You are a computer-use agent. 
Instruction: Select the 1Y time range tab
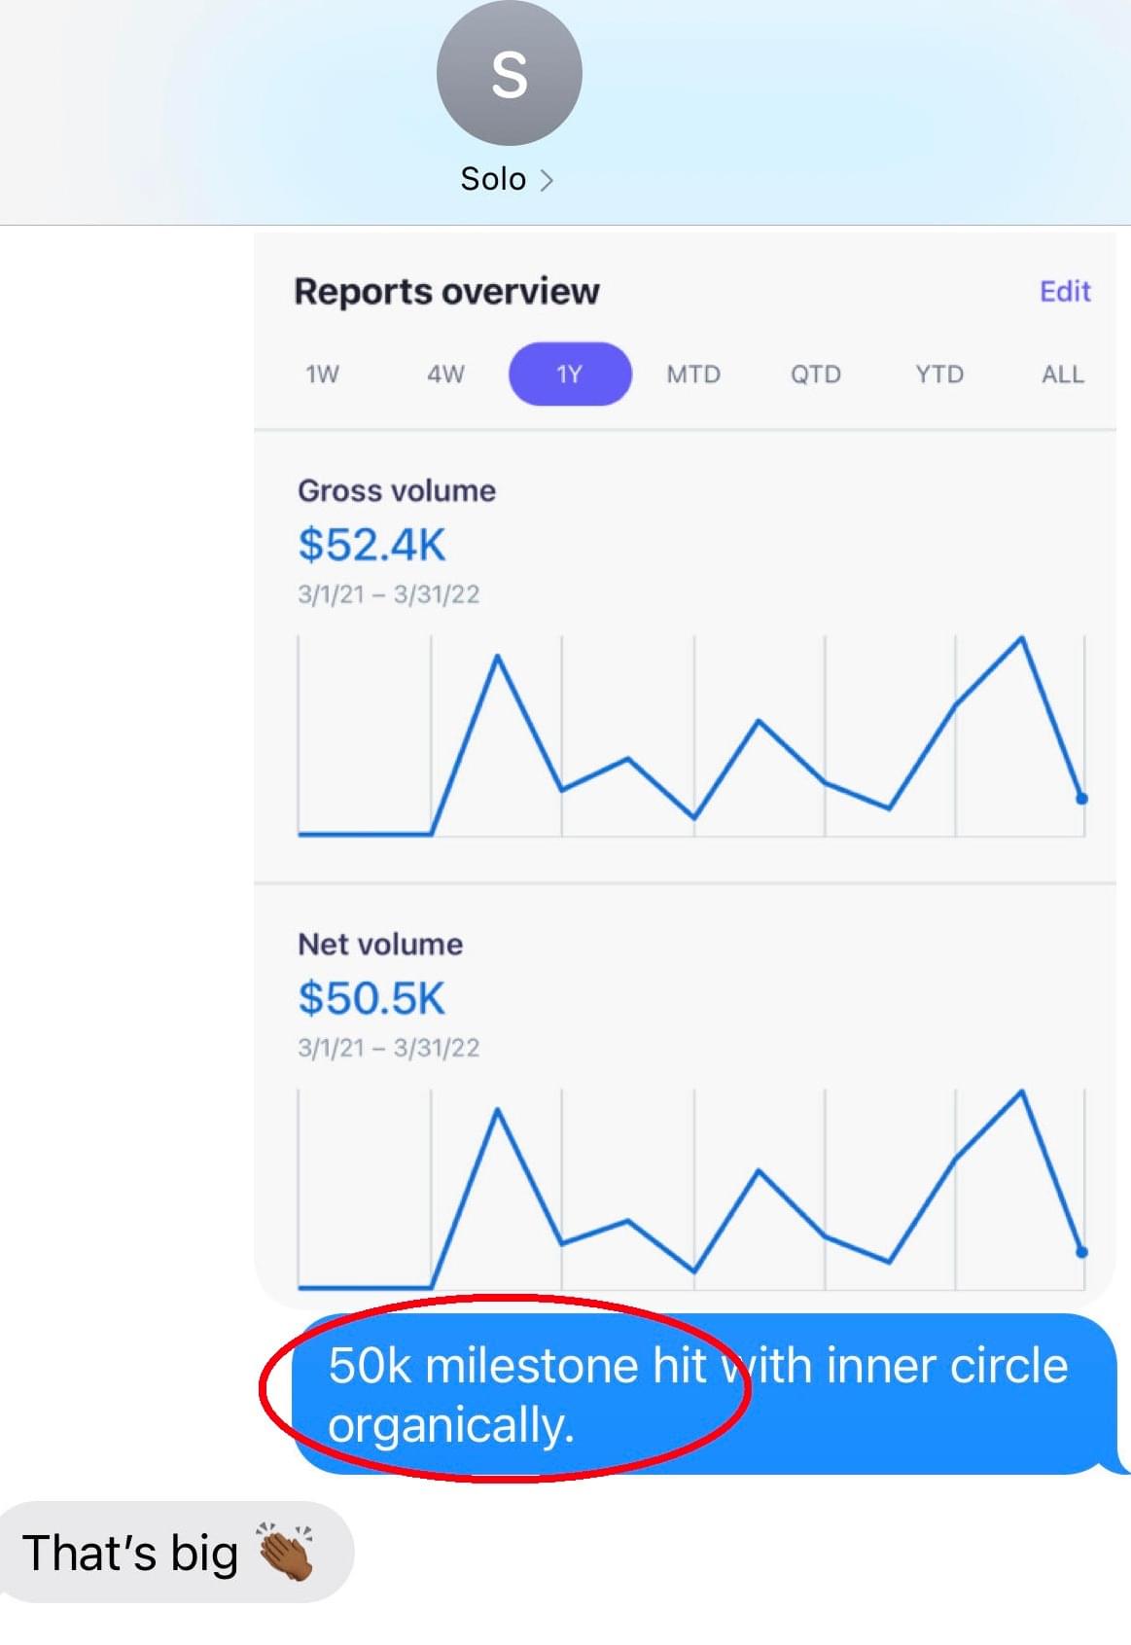pos(570,375)
